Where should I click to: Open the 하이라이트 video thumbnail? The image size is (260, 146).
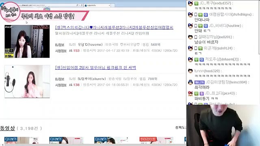(x=156, y=140)
